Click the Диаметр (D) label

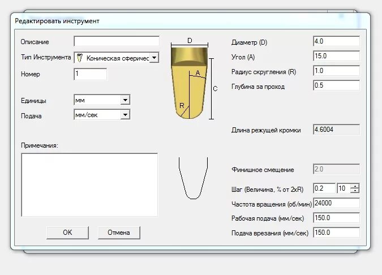(249, 42)
